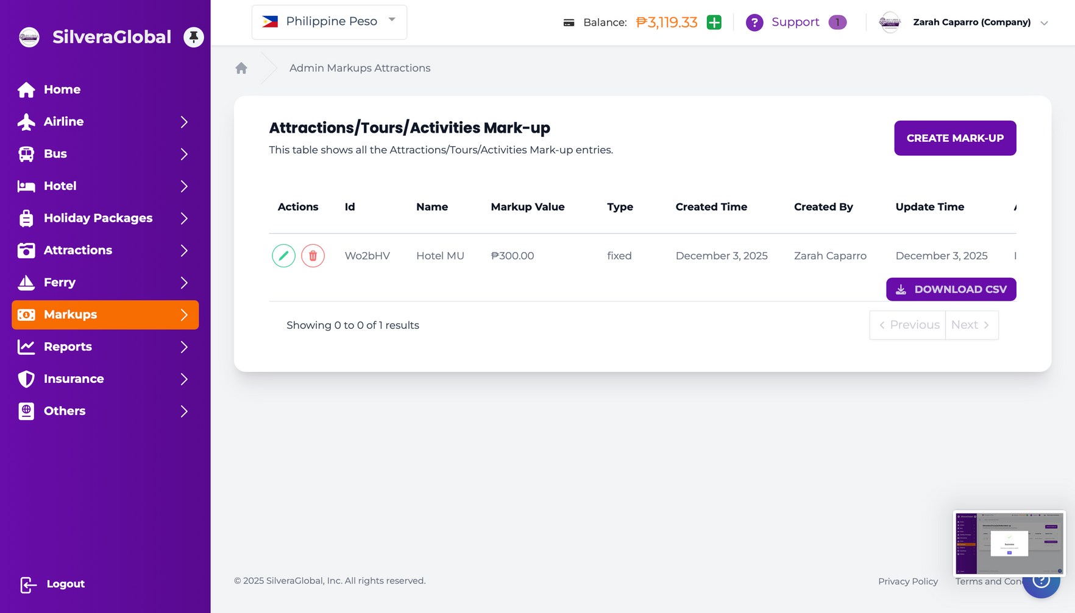Screen dimensions: 1075x613
Task: Open the screenshot preview thumbnail
Action: coord(1009,543)
